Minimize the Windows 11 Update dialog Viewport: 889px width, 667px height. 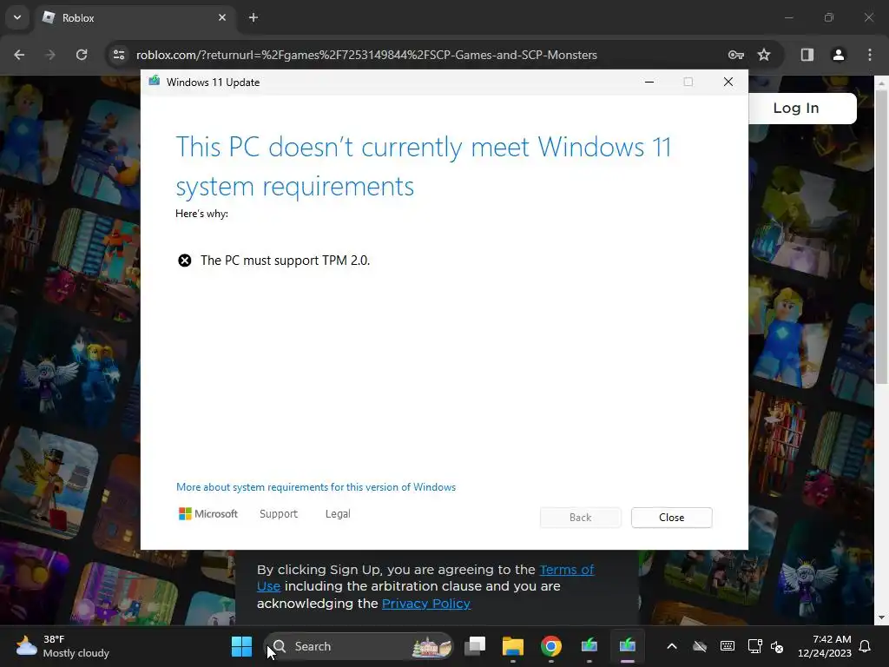649,83
